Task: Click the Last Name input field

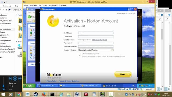Action: (96, 37)
